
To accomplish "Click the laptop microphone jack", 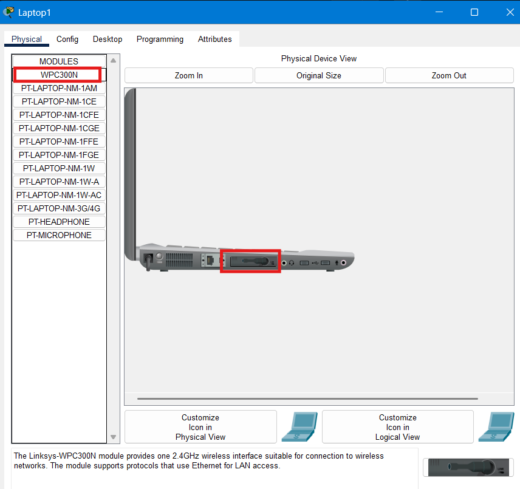I will (x=344, y=263).
